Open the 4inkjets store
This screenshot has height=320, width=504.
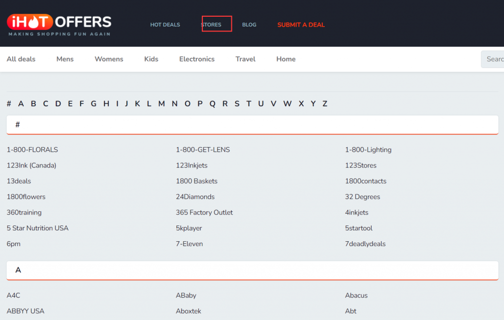coord(357,213)
